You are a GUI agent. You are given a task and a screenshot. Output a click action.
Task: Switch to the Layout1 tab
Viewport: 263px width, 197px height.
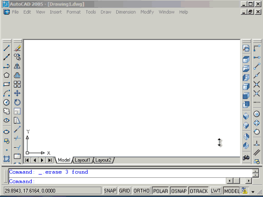83,160
